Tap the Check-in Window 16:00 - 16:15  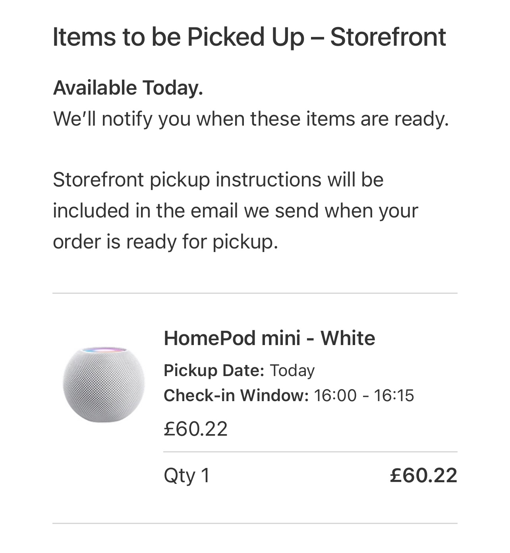pos(289,396)
